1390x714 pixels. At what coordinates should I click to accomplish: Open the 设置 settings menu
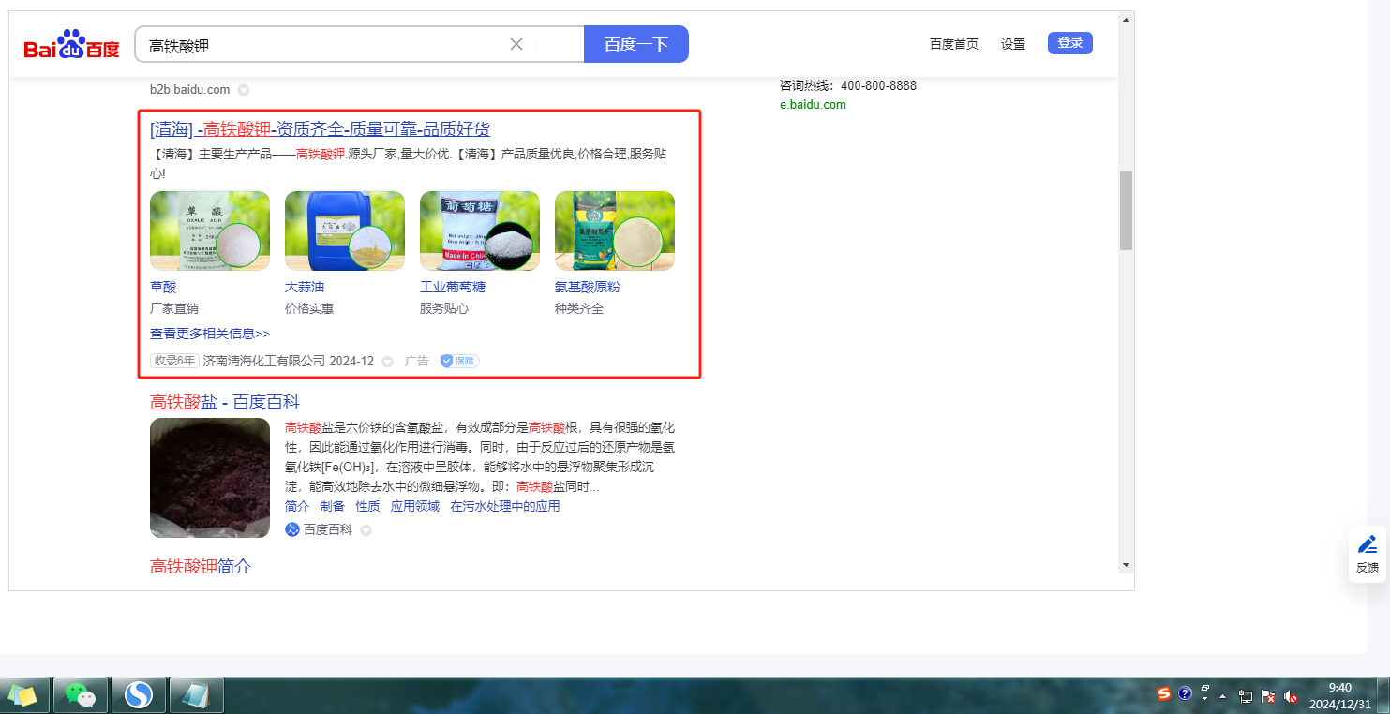coord(1013,44)
